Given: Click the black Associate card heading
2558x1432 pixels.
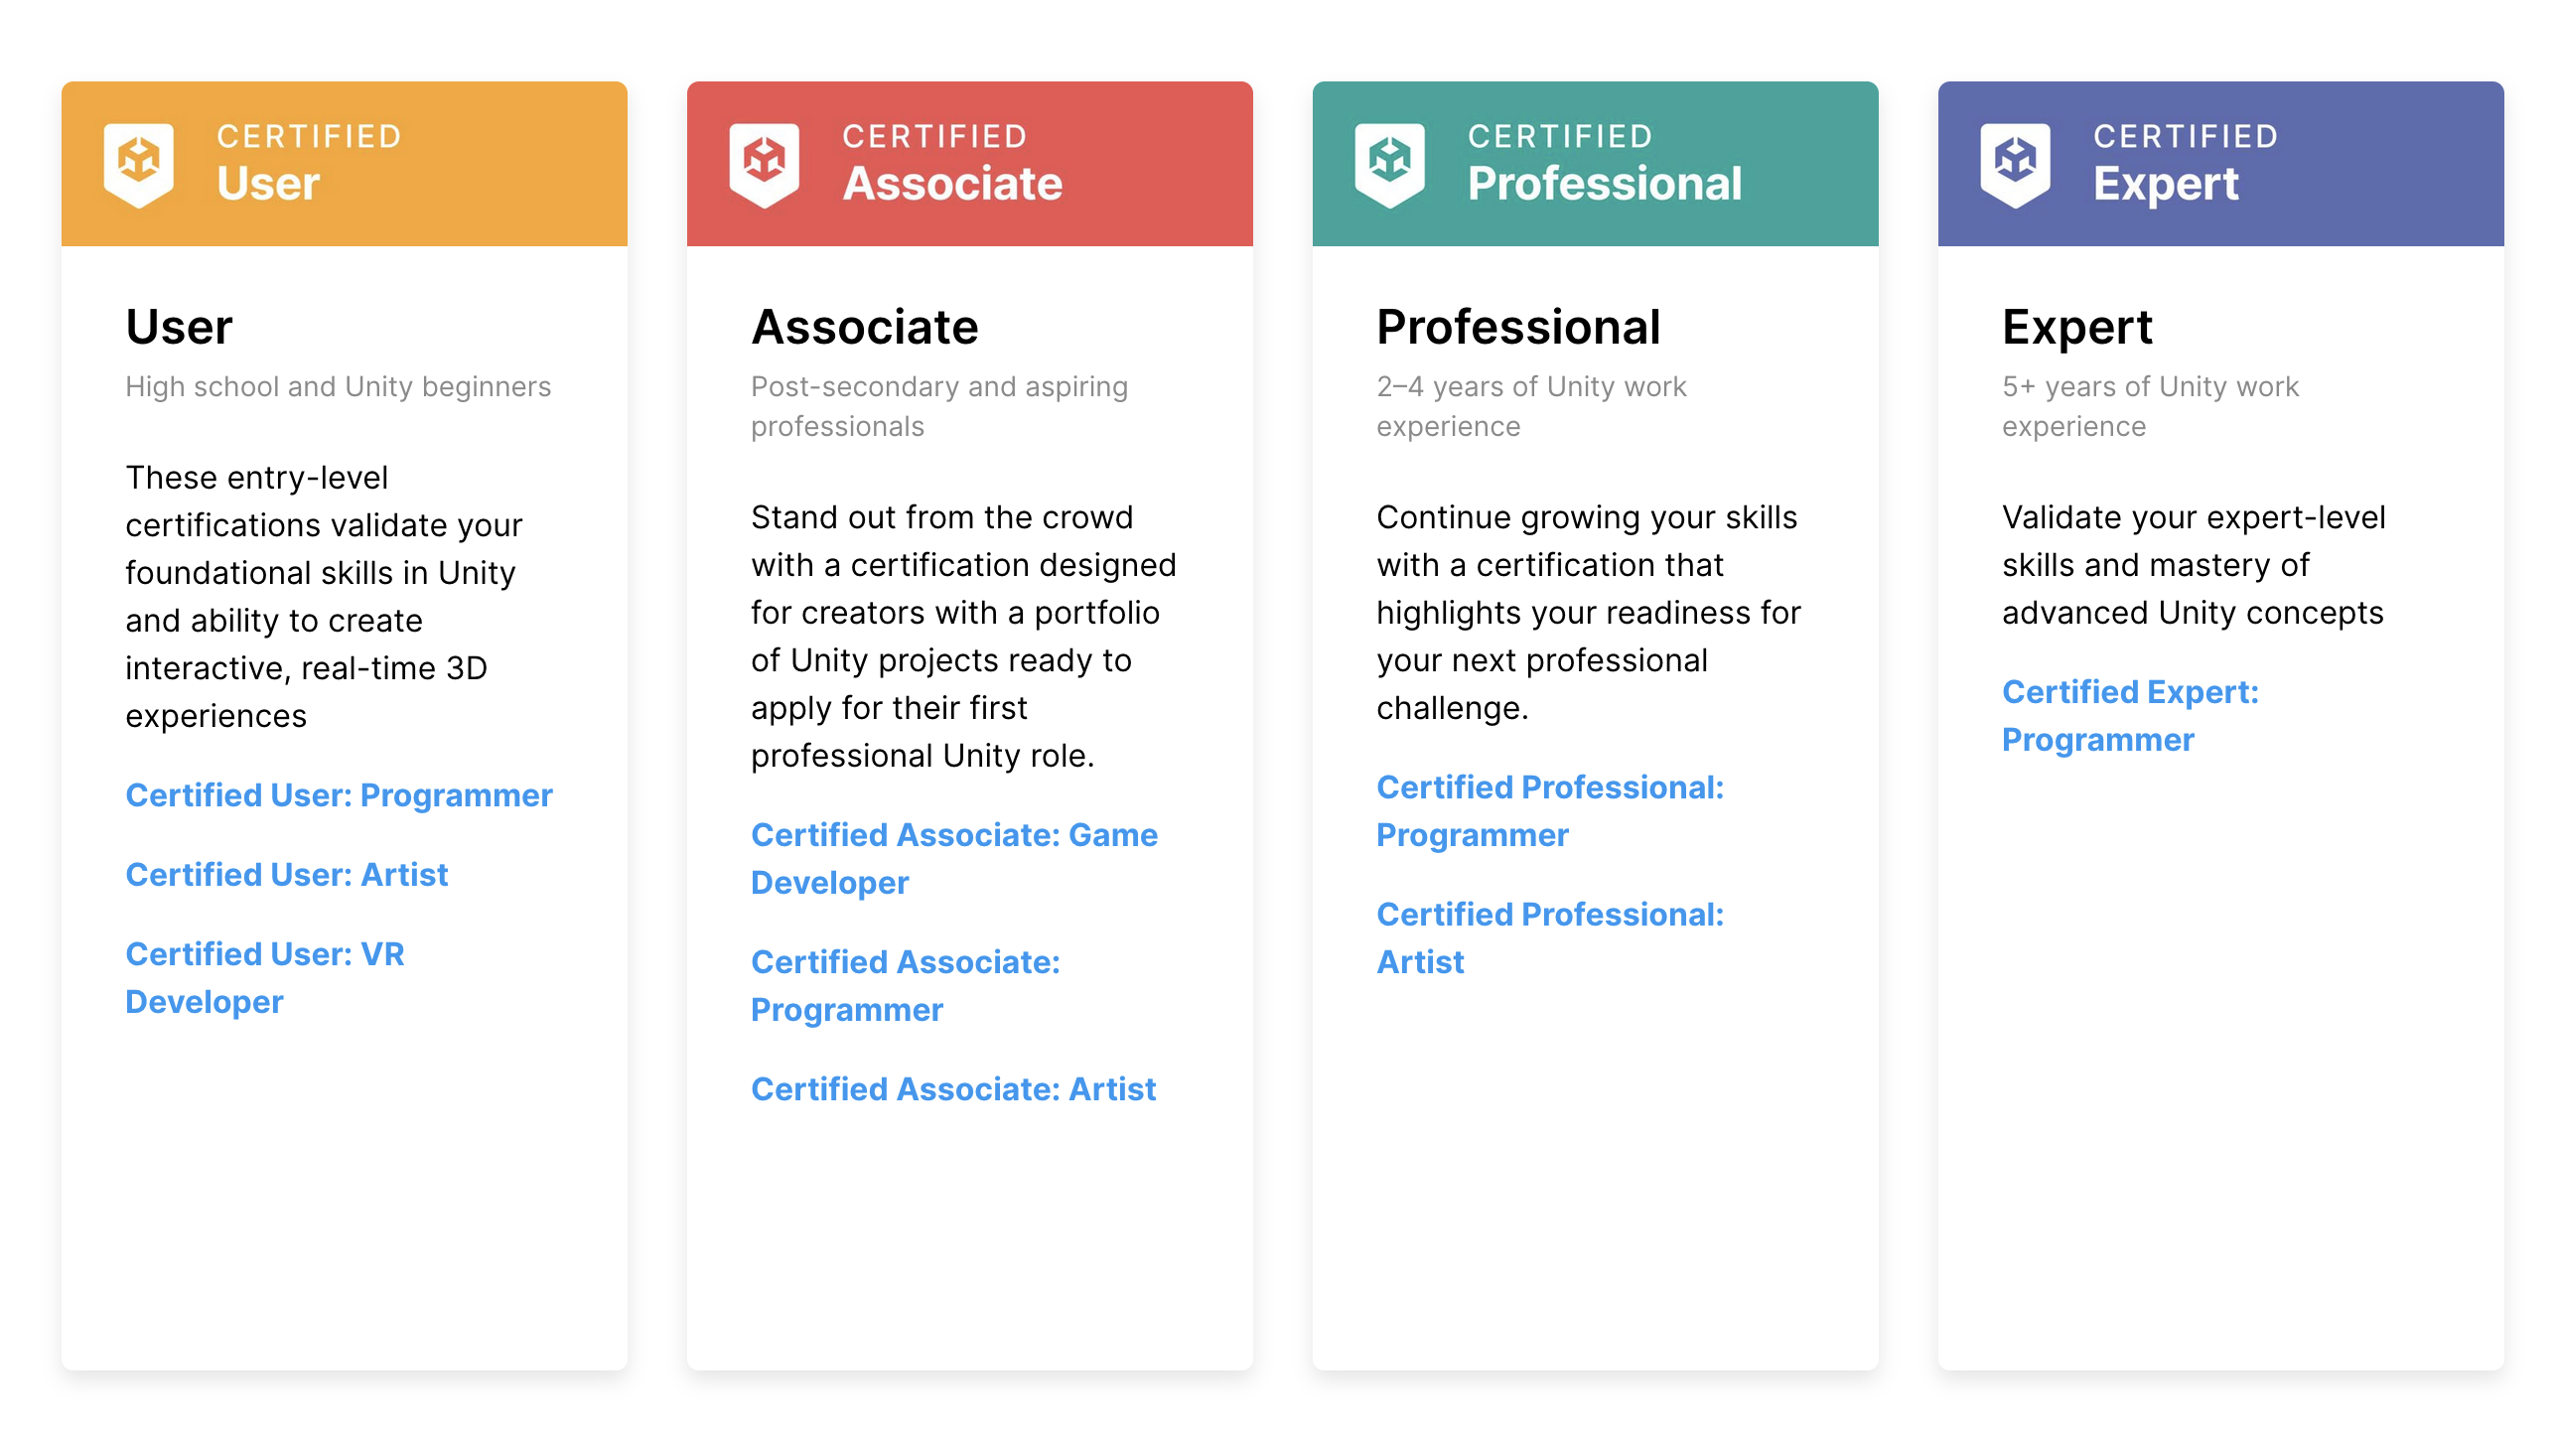Looking at the screenshot, I should tap(865, 328).
